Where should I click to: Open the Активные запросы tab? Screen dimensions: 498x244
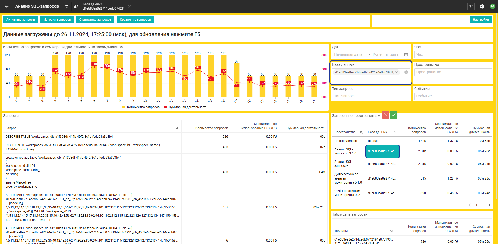[21, 20]
